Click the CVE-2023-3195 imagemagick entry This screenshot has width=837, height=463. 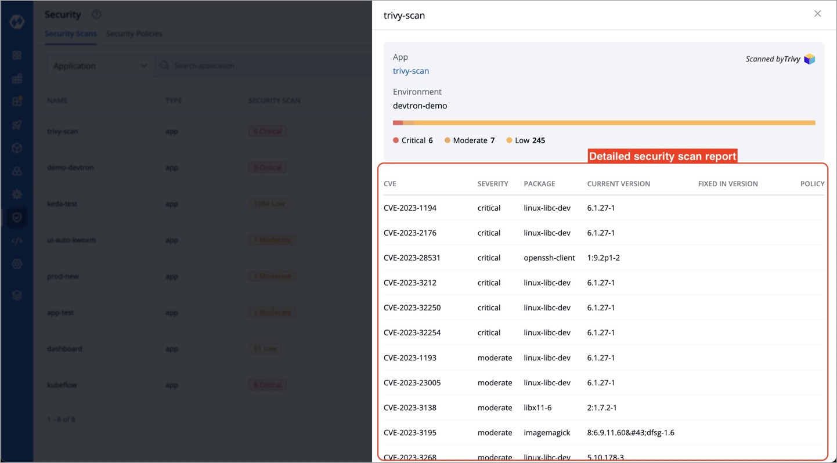tap(410, 432)
